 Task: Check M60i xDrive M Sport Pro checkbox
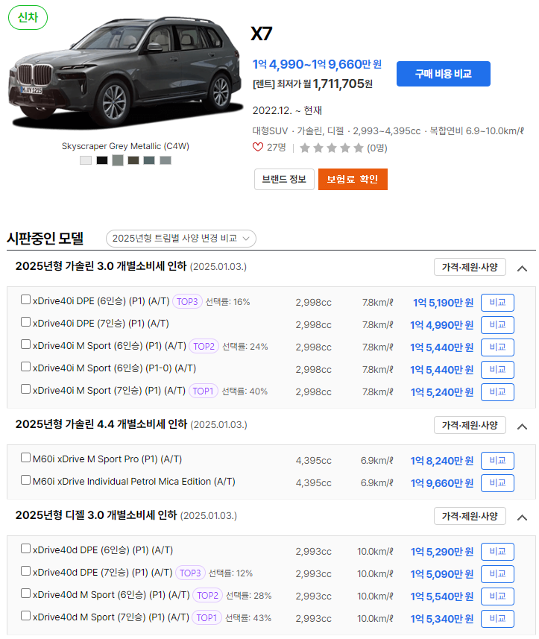(x=25, y=458)
